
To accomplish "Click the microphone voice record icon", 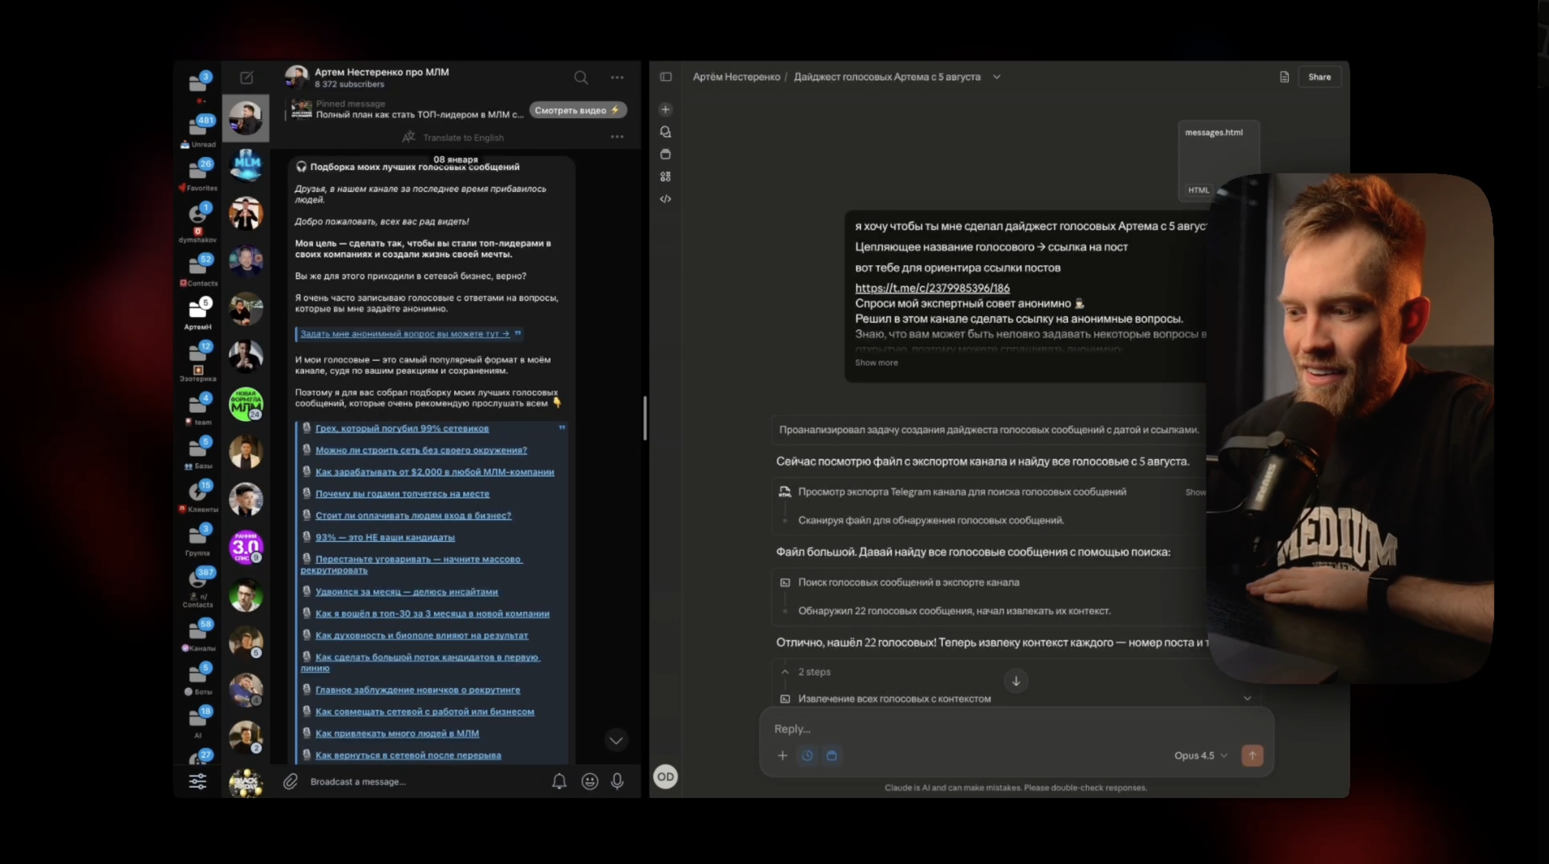I will pos(617,781).
